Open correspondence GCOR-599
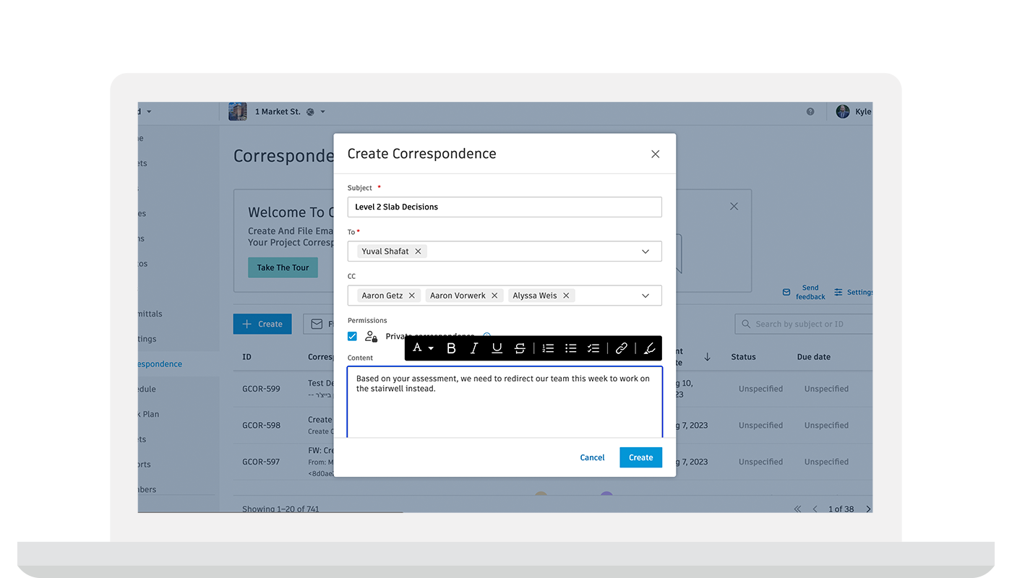Screen dimensions: 1012x578 (261, 389)
